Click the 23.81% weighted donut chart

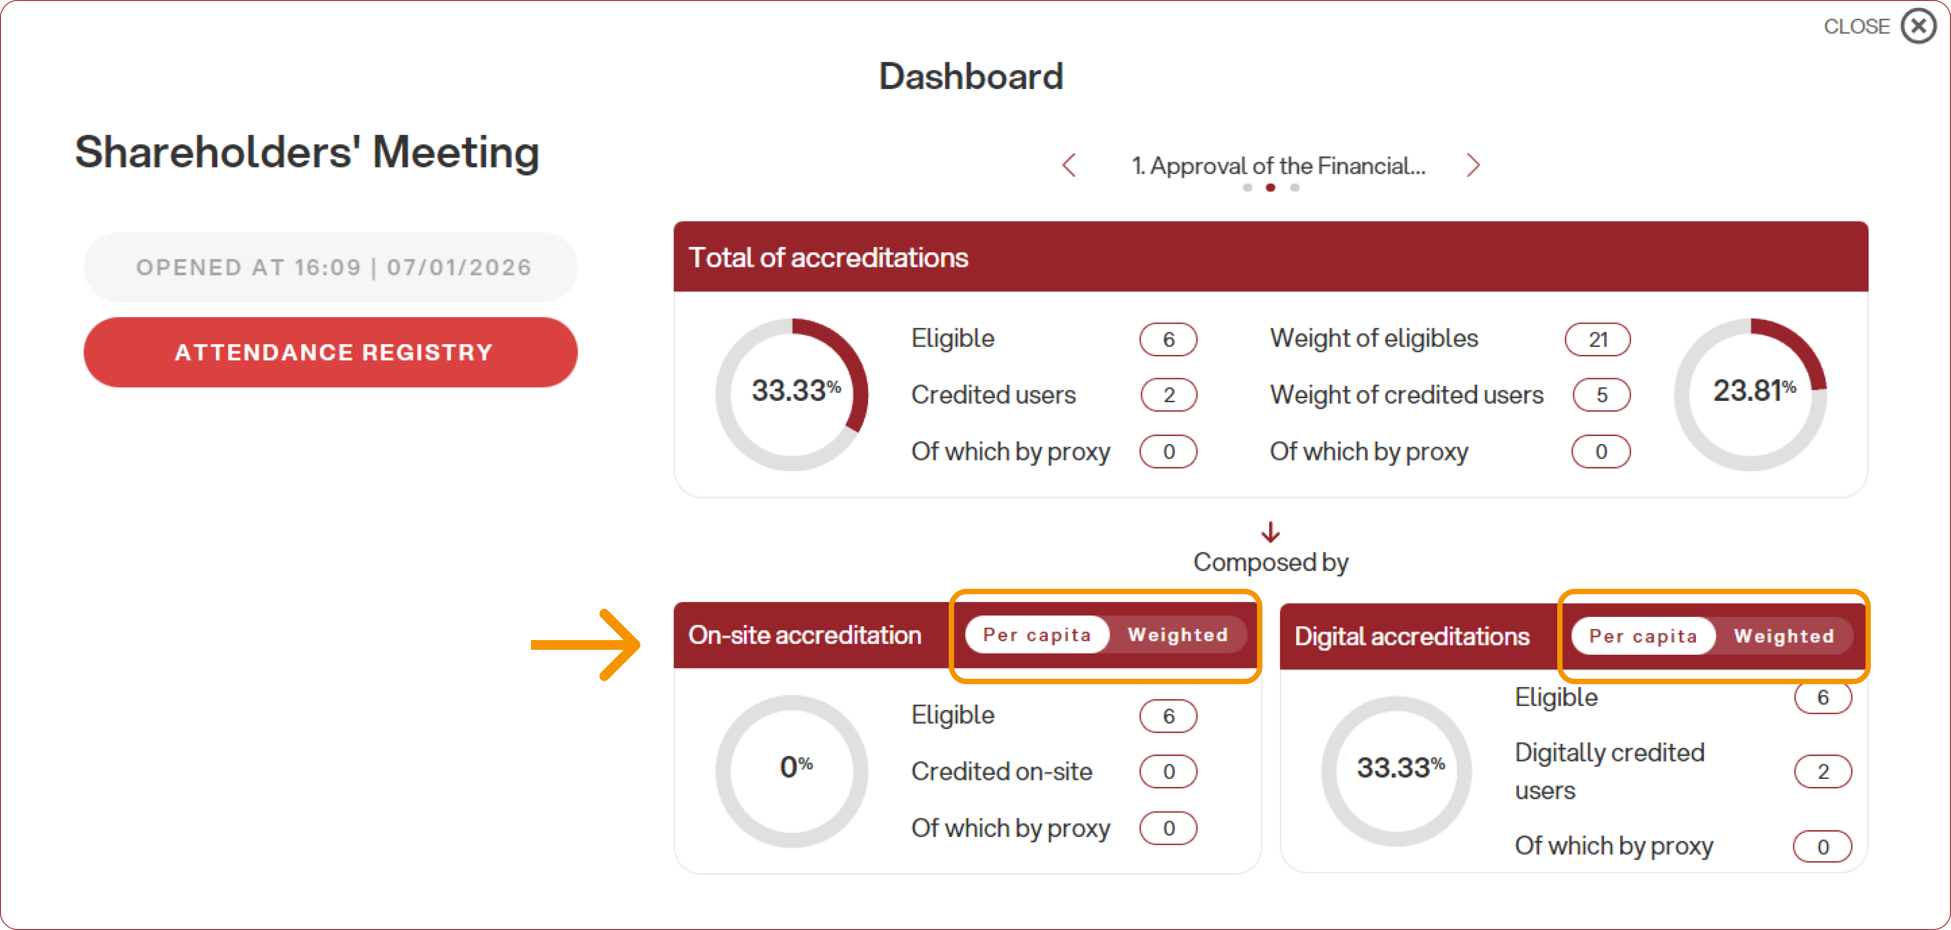[x=1750, y=394]
